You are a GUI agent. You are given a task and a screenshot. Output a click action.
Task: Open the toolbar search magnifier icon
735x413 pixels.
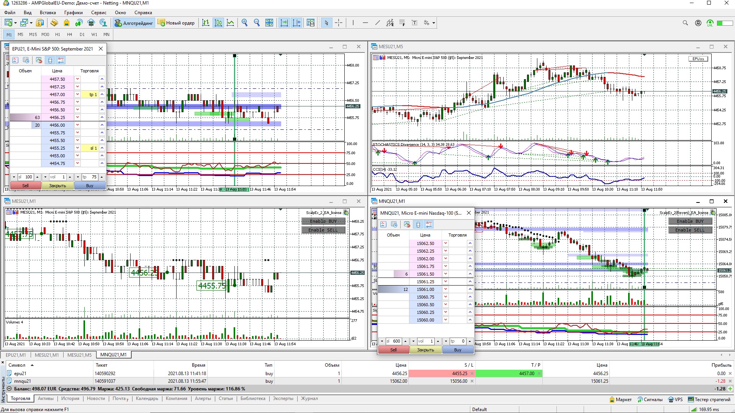(685, 23)
